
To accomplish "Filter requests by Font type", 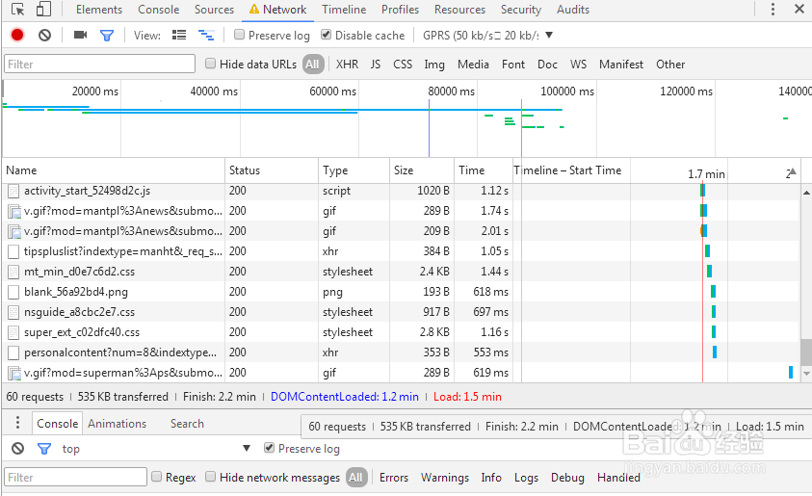I will click(513, 65).
